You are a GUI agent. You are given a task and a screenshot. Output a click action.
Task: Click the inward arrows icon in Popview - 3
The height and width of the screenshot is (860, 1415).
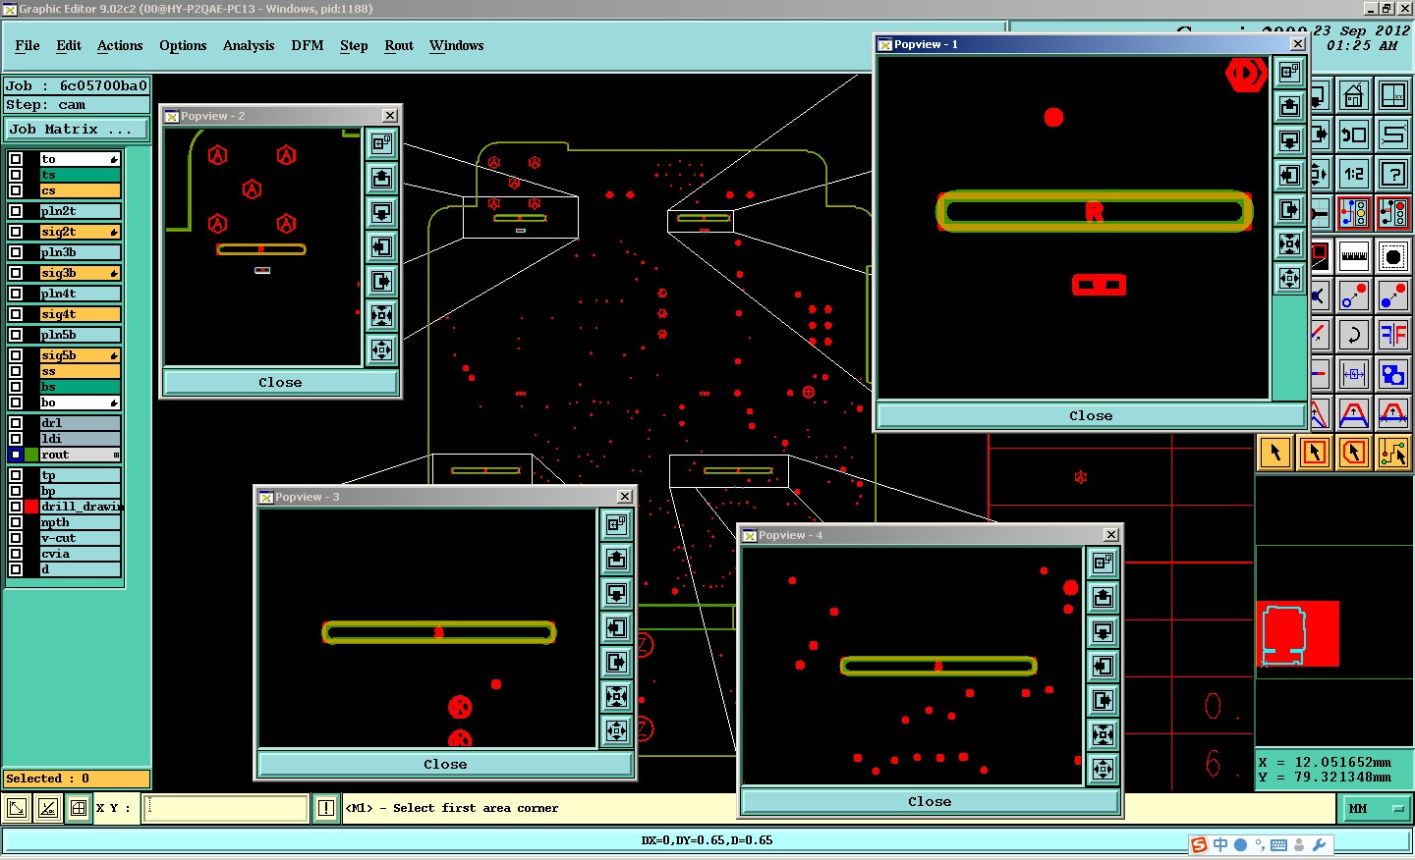tap(617, 696)
